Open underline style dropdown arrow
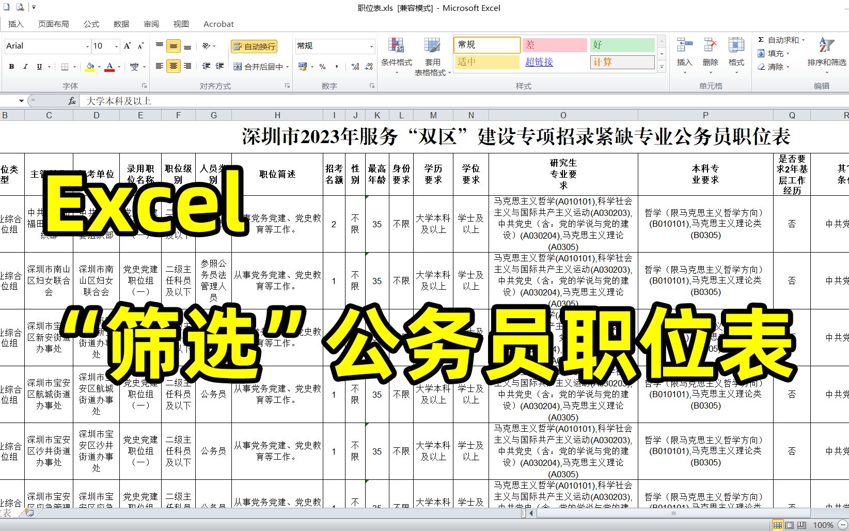 click(50, 67)
